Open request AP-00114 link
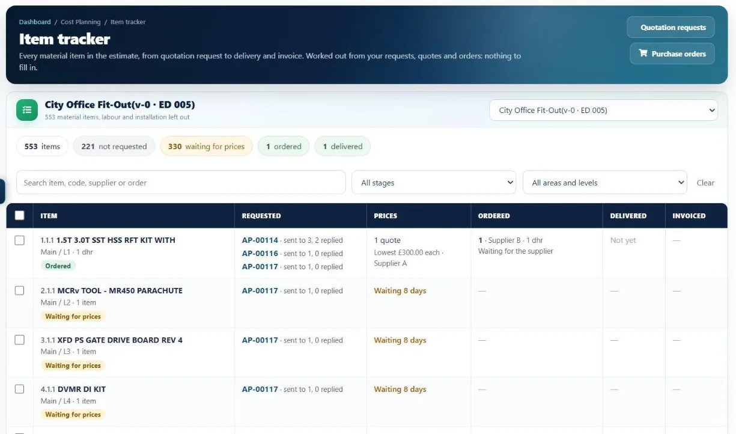The image size is (736, 434). tap(260, 240)
